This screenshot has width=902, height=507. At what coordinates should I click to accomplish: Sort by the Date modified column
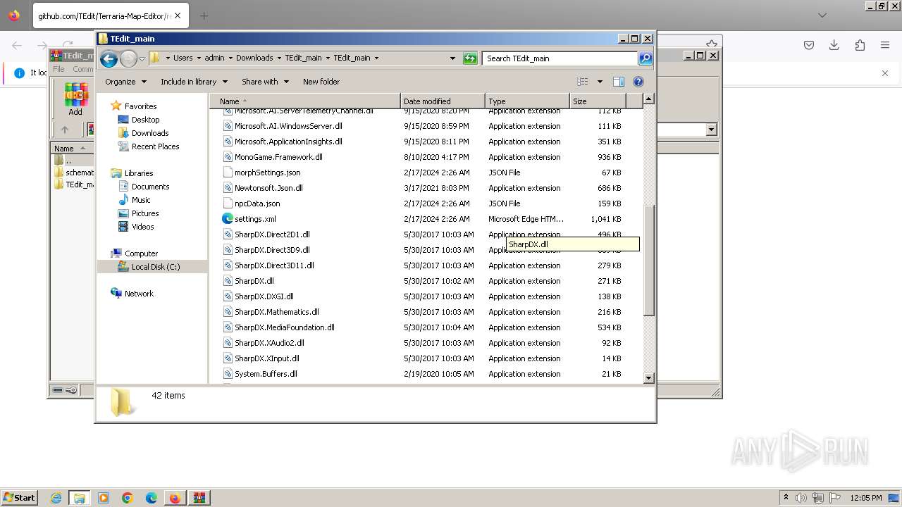pos(443,101)
